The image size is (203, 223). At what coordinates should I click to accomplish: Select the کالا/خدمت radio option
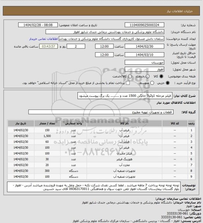click(x=130, y=76)
